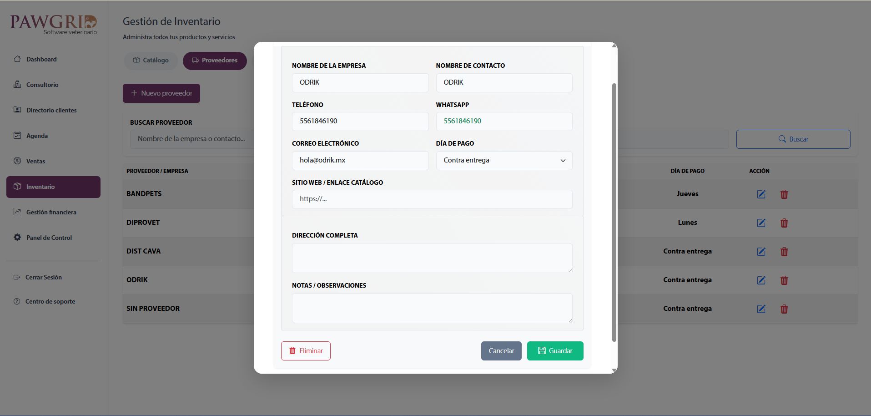
Task: Click the Buscar search button
Action: (793, 139)
